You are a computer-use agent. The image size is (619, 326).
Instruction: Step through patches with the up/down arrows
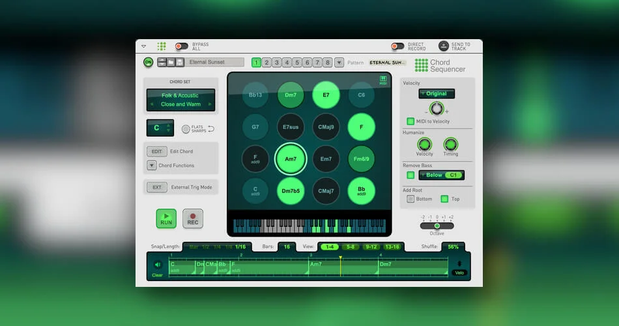point(162,62)
